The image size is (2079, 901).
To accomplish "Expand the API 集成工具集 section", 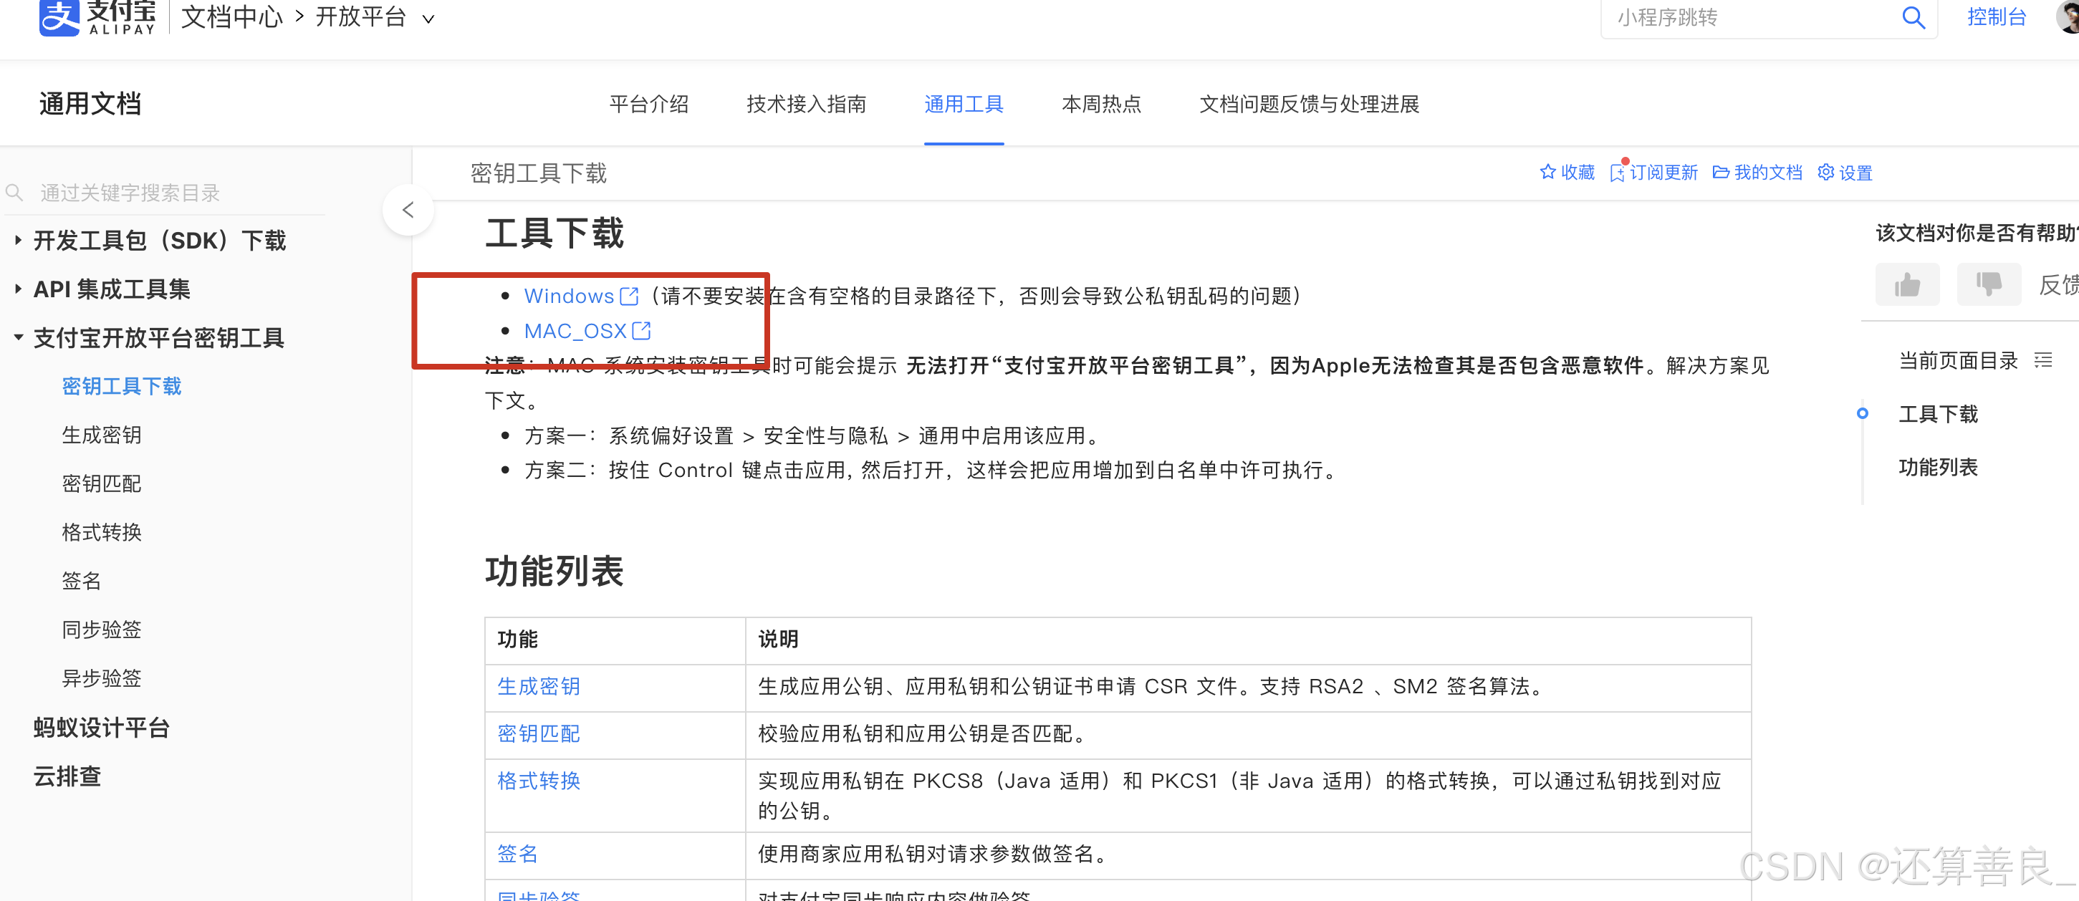I will point(19,289).
